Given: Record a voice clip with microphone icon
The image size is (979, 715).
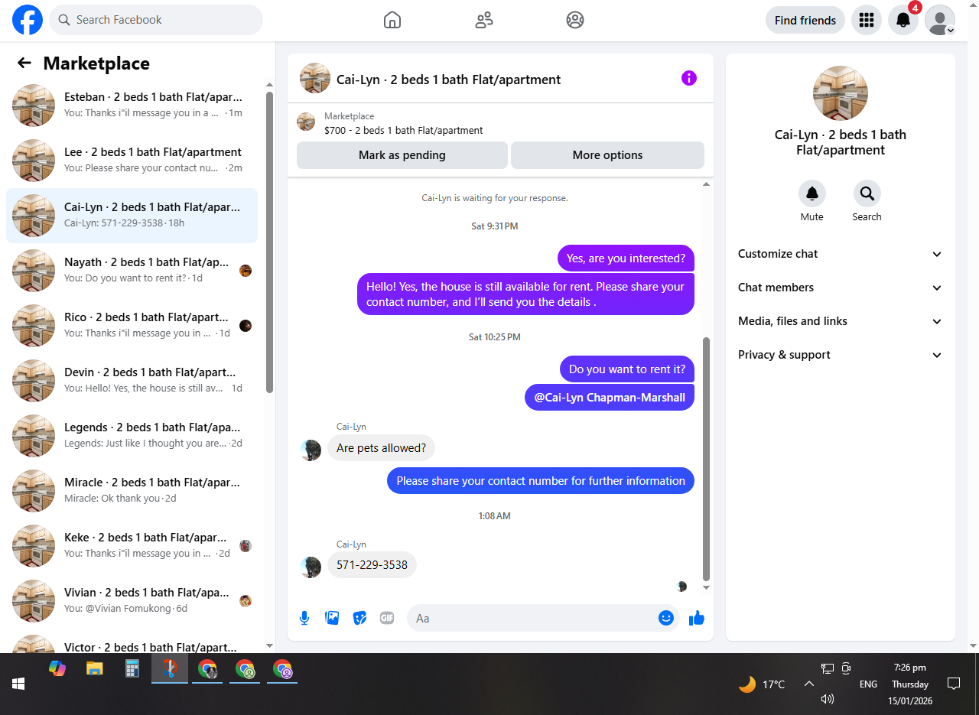Looking at the screenshot, I should click(x=304, y=618).
